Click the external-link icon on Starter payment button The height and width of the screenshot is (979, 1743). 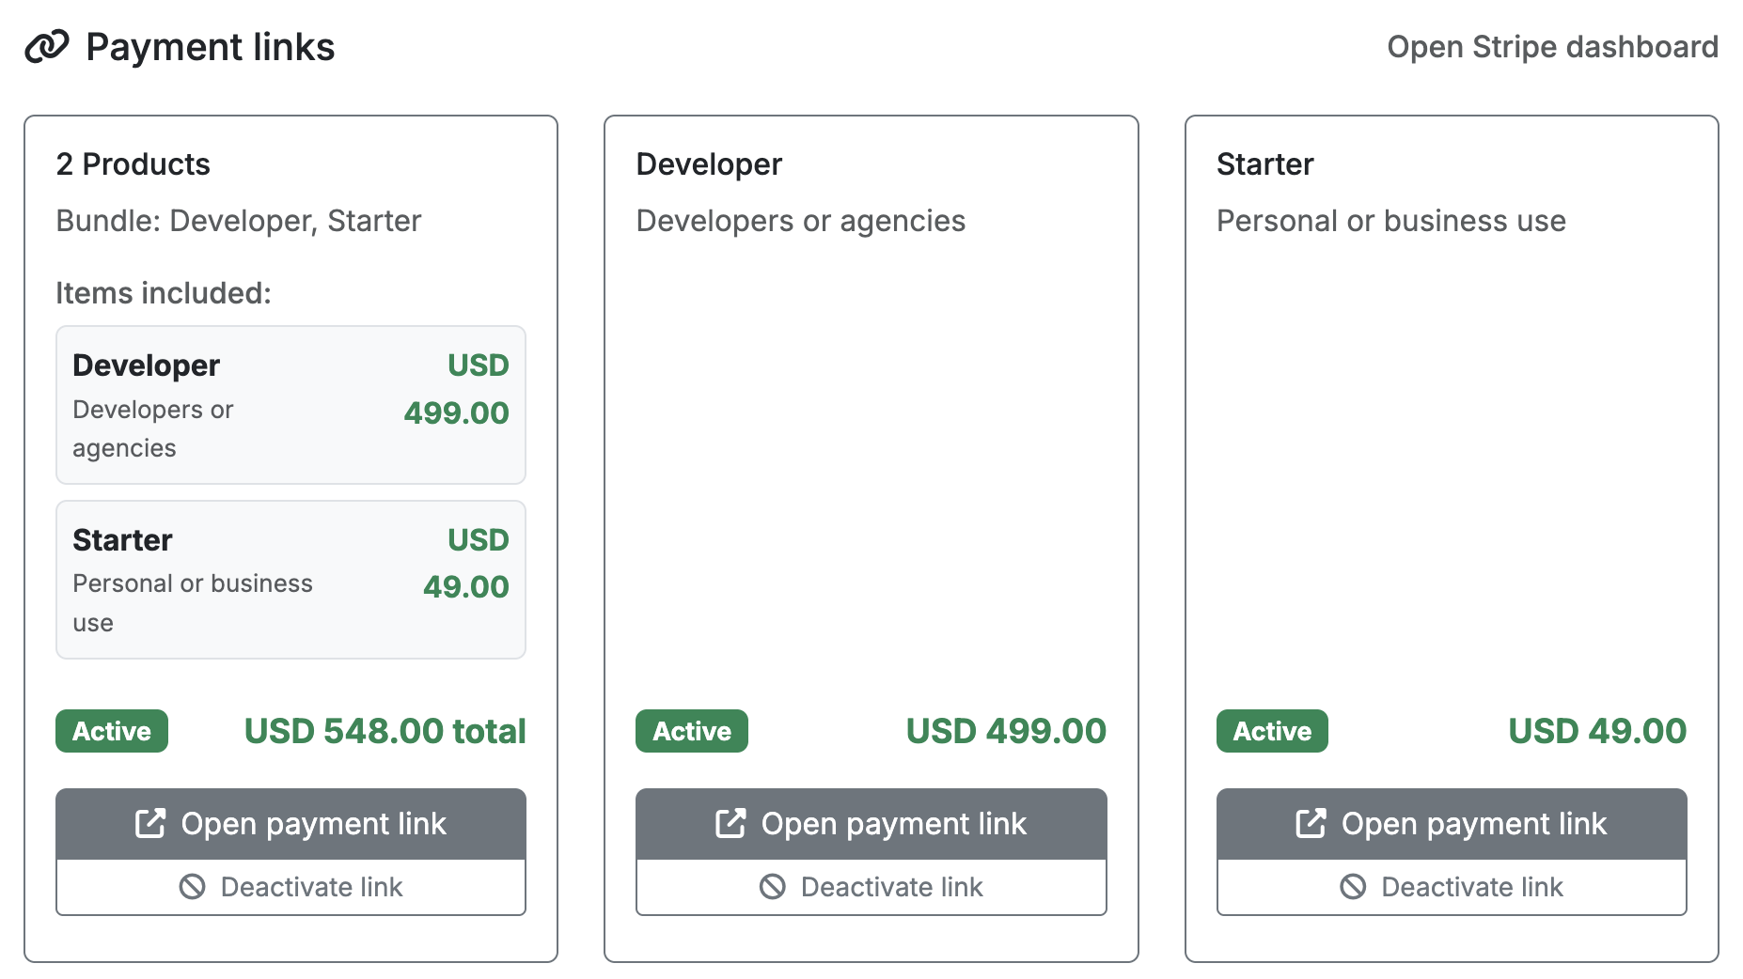[x=1311, y=823]
